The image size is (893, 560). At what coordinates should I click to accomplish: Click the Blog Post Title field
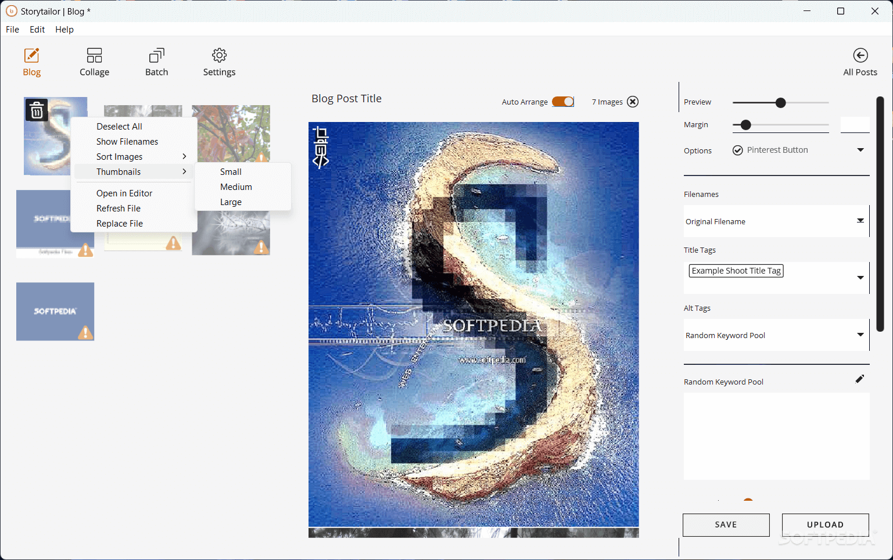click(346, 99)
